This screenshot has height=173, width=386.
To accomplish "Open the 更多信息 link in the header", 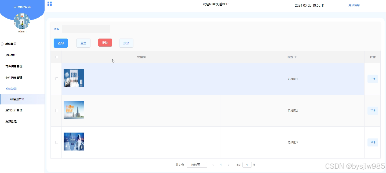I will click(354, 5).
